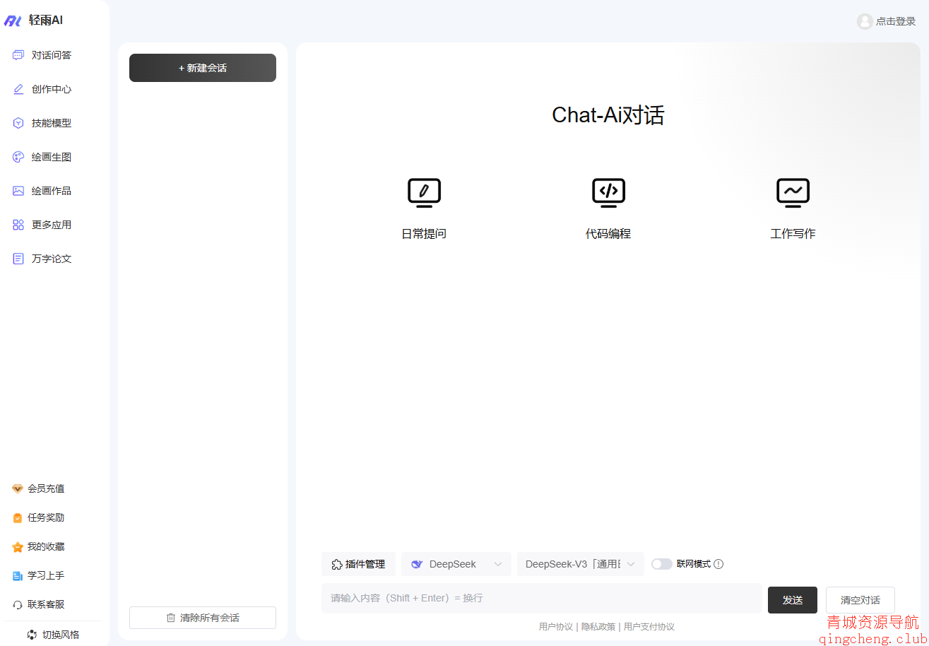Click the 工作写作 chart monitor icon
Screen dimensions: 929x646
(x=793, y=192)
